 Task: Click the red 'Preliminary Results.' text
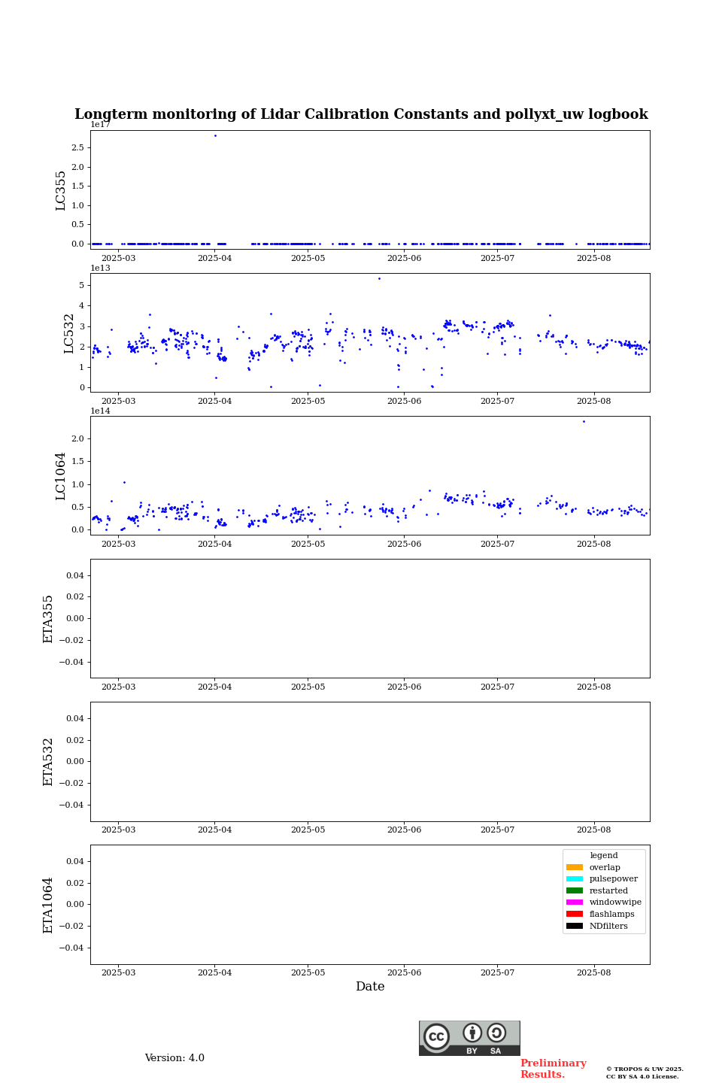pyautogui.click(x=553, y=1069)
